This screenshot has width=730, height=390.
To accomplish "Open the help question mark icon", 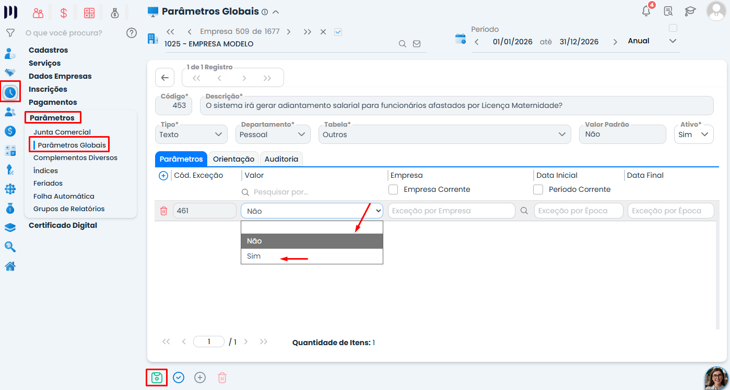I will point(132,33).
